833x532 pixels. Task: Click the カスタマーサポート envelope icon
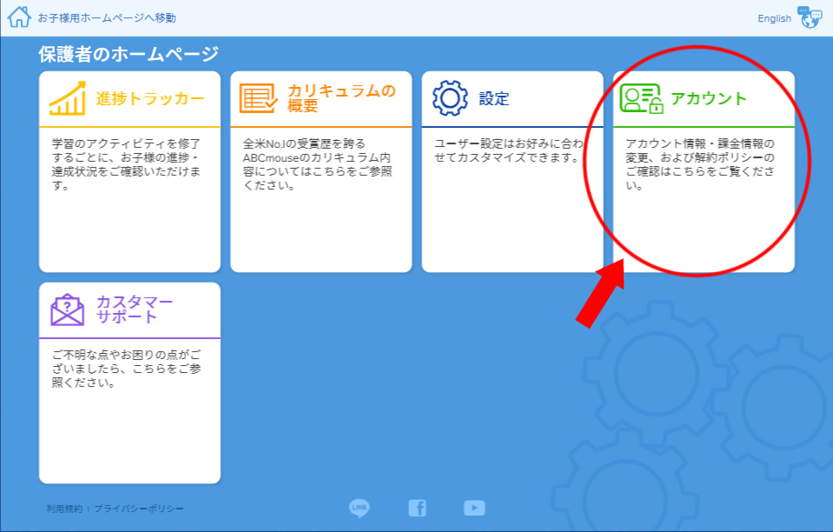(x=68, y=309)
